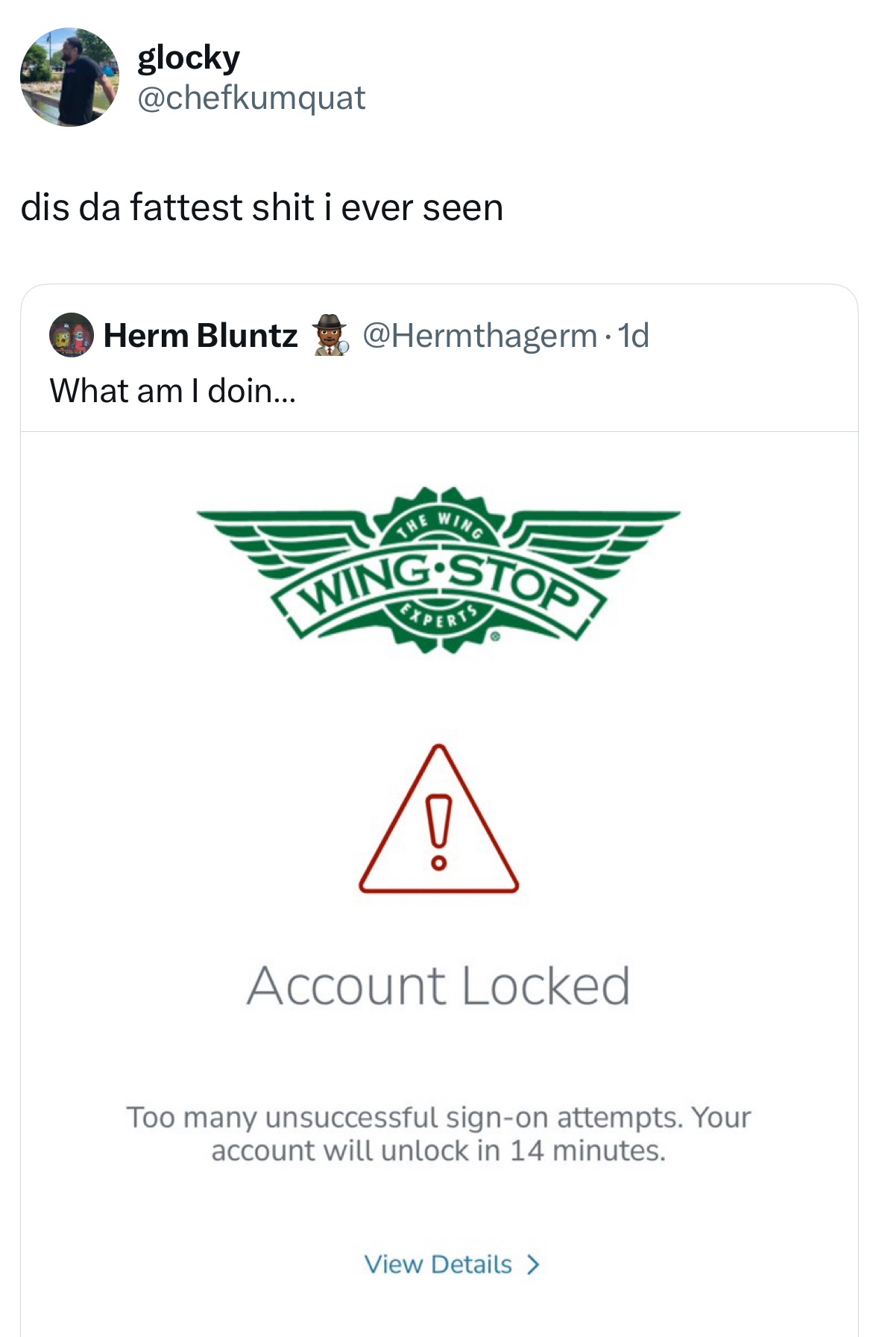Click the Account Locked heading
The height and width of the screenshot is (1337, 879).
coord(438,986)
